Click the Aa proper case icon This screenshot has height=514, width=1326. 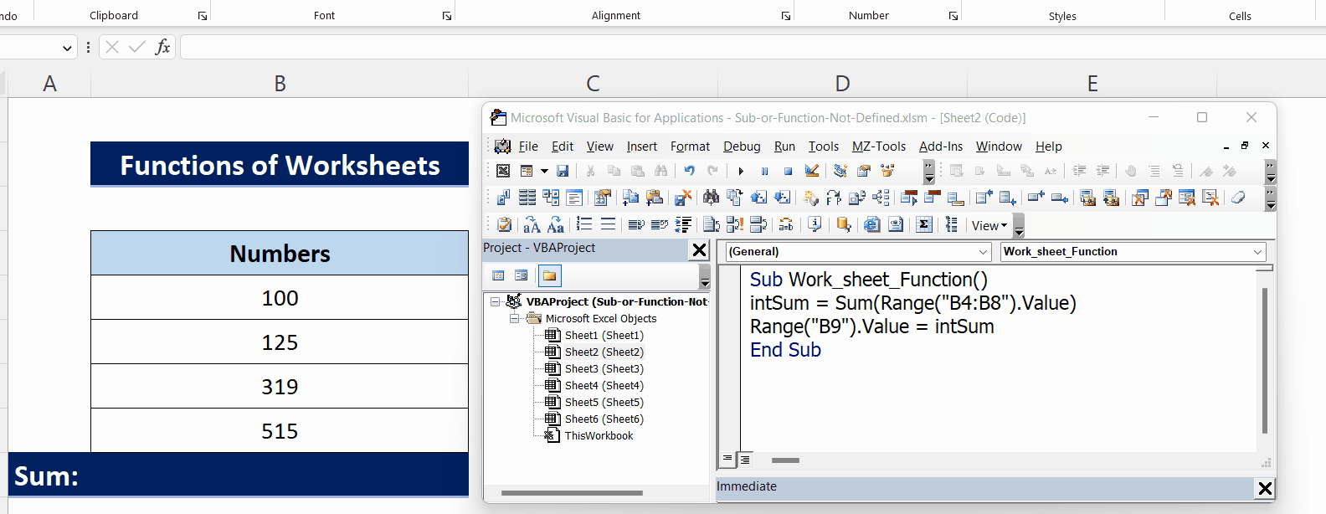point(555,224)
